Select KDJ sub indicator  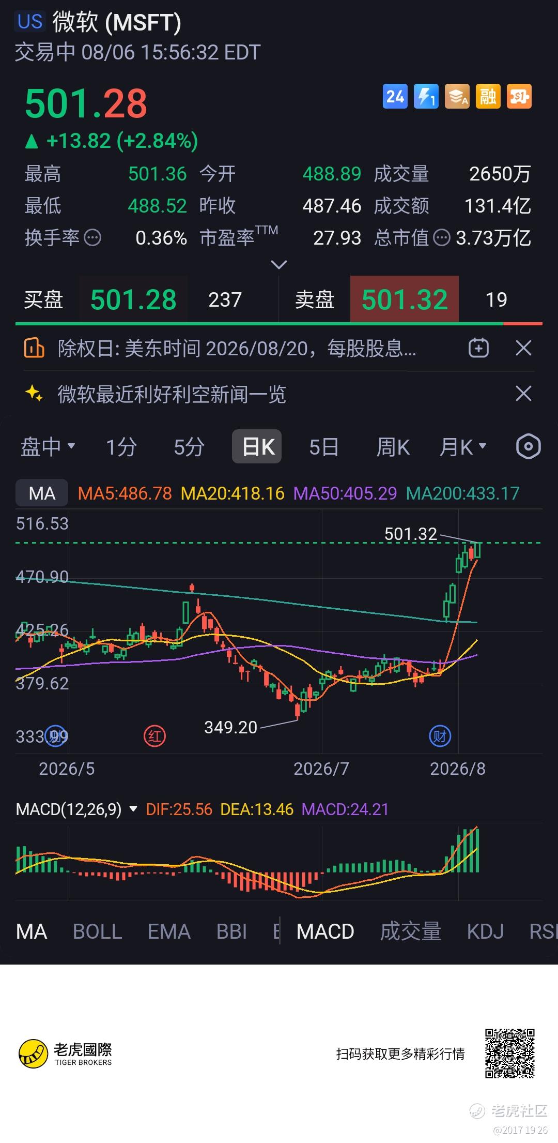pos(485,931)
